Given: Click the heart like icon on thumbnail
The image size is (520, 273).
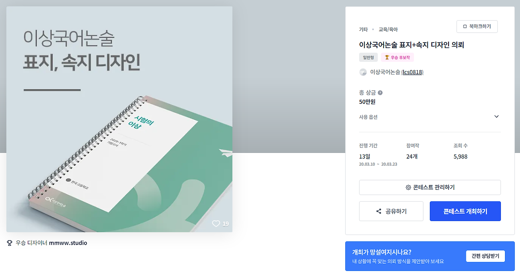Looking at the screenshot, I should tap(216, 224).
